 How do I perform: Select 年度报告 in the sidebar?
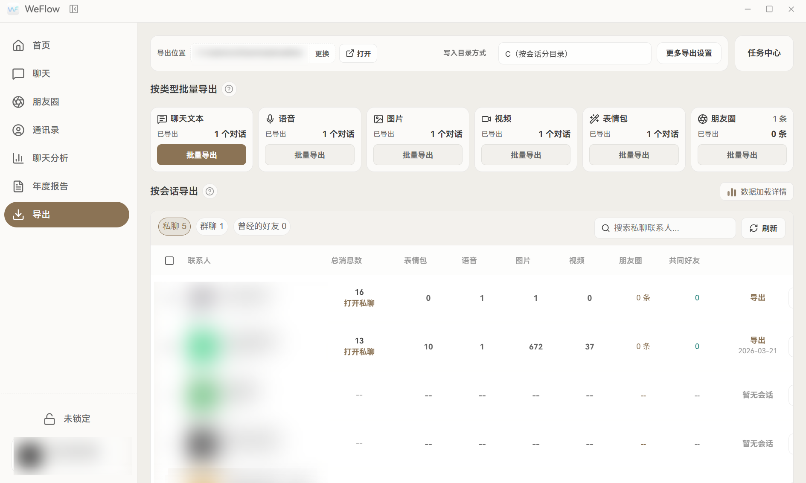click(x=50, y=186)
